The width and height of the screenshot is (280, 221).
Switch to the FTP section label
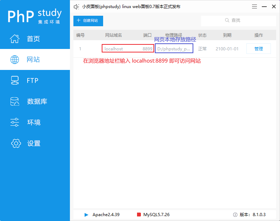(x=33, y=80)
